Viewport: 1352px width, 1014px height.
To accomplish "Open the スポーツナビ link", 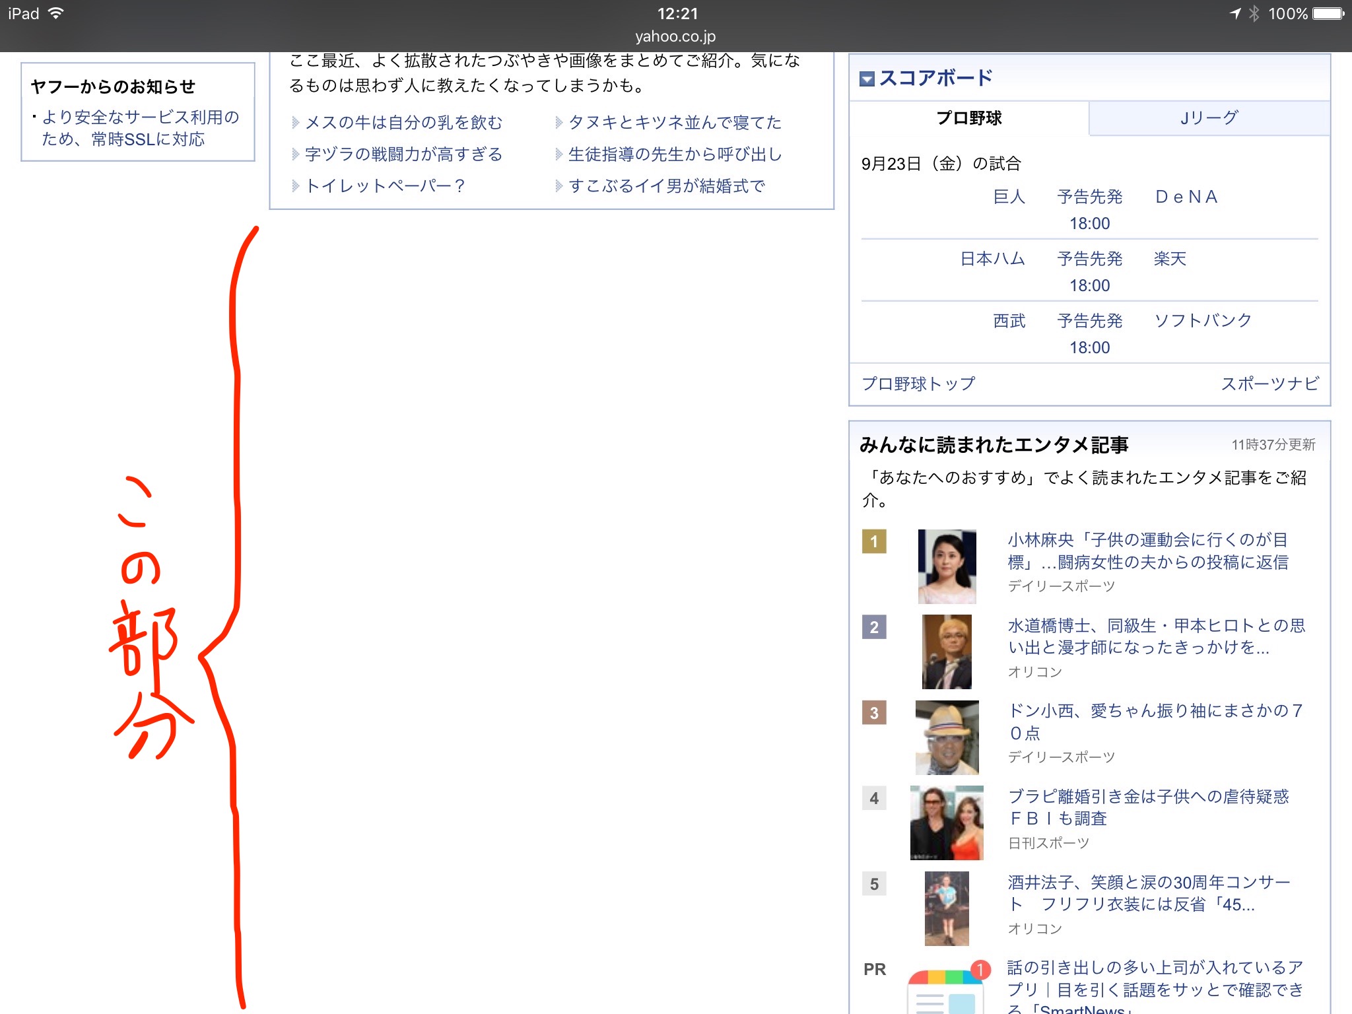I will 1269,384.
